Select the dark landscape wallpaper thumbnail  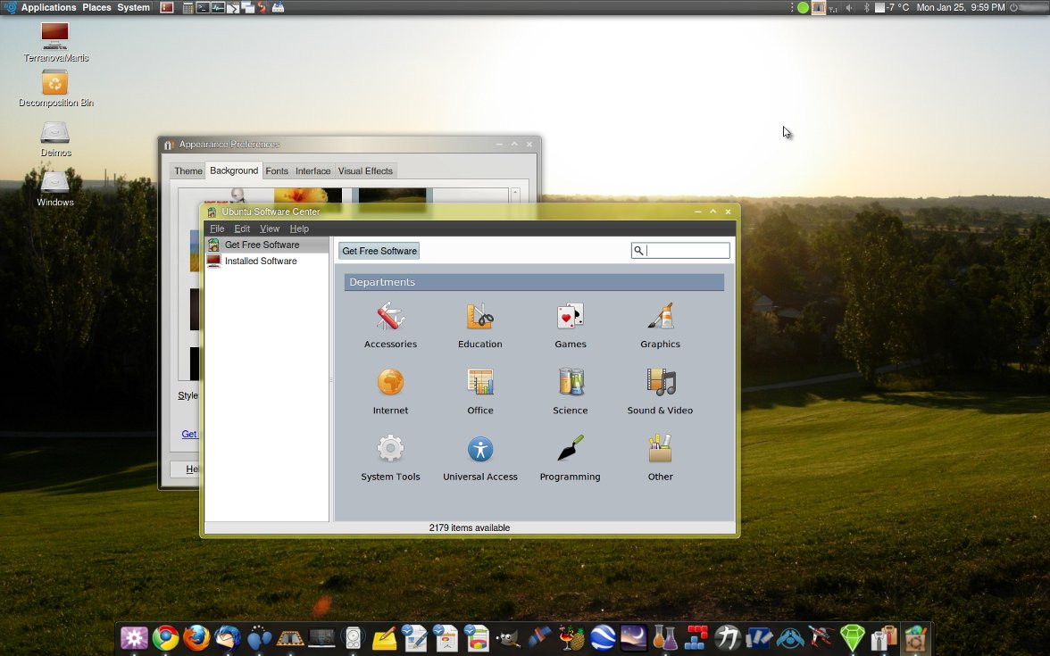pos(393,196)
